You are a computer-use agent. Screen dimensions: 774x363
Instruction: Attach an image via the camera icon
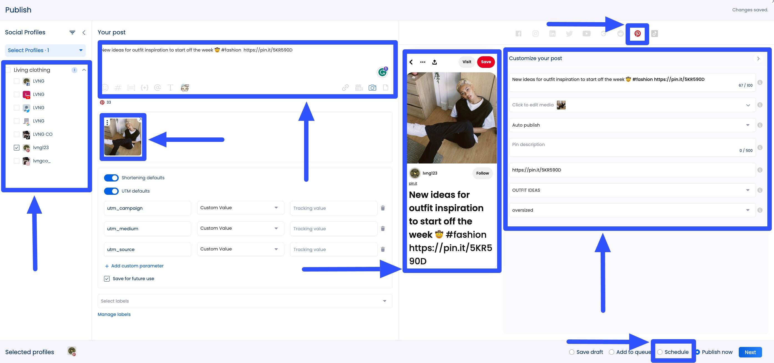click(373, 88)
